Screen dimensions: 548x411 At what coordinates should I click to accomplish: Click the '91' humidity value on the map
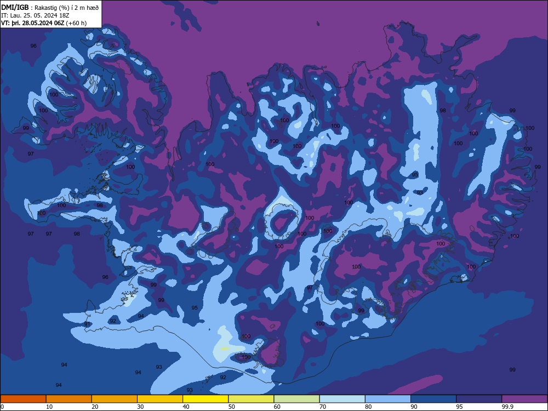[x=87, y=324]
